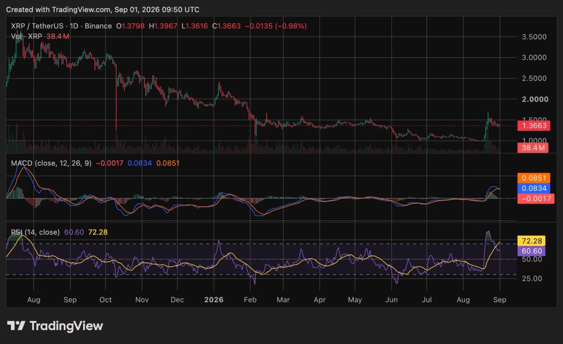Screen dimensions: 563x344
Task: Click the Created with TradingView.com caption
Action: click(103, 9)
